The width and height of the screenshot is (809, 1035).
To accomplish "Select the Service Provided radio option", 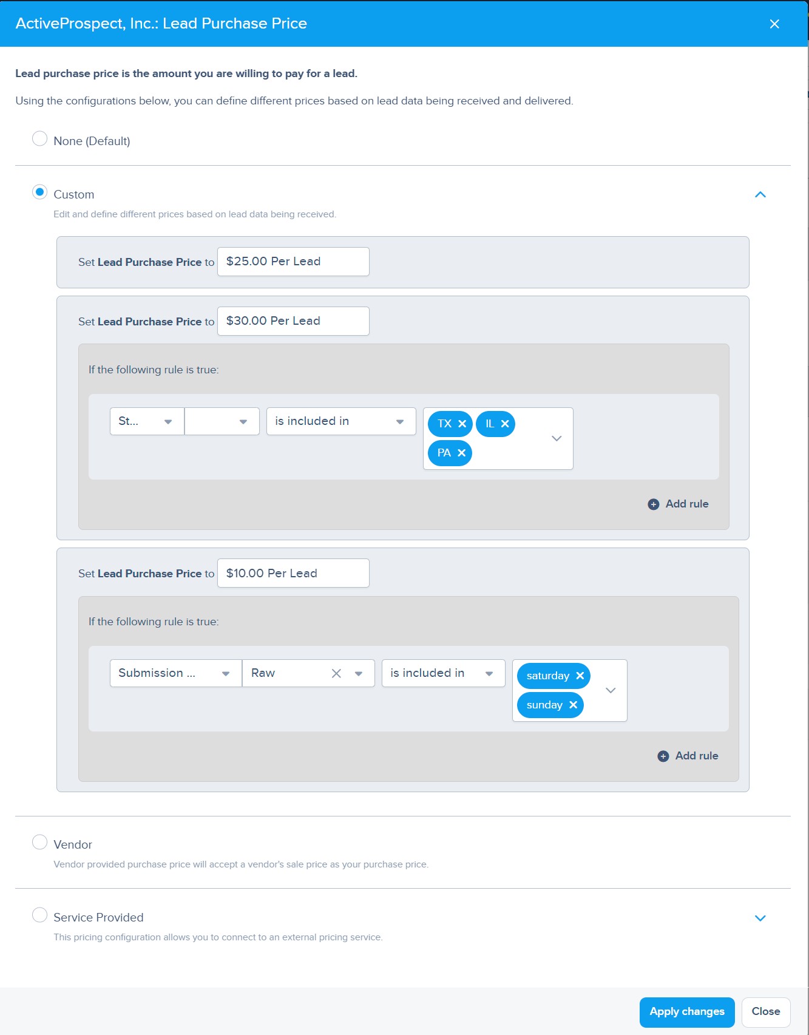I will (39, 915).
